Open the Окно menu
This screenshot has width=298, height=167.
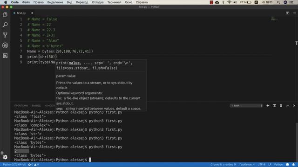[129, 2]
